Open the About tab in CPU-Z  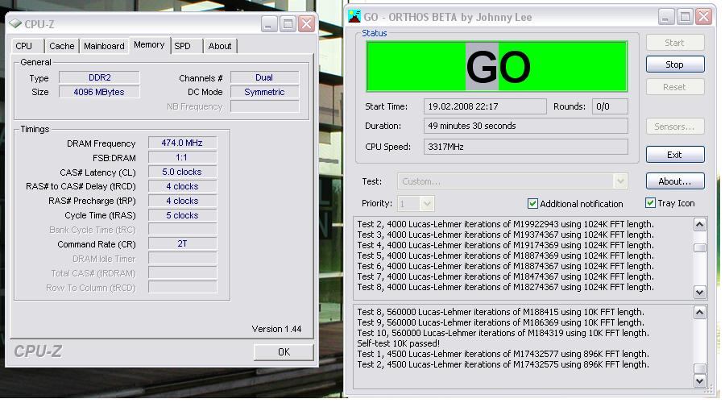tap(220, 46)
